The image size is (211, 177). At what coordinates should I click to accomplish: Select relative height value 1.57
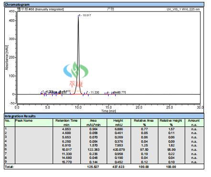click(x=171, y=129)
